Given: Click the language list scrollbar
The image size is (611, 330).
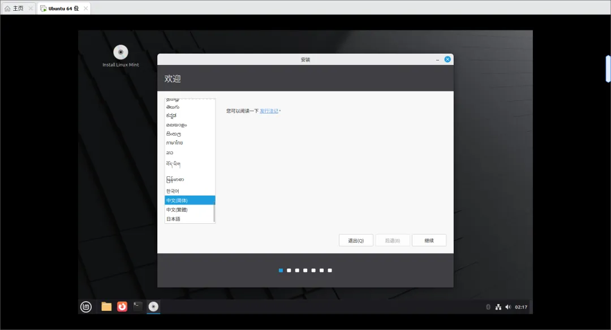Looking at the screenshot, I should (214, 211).
